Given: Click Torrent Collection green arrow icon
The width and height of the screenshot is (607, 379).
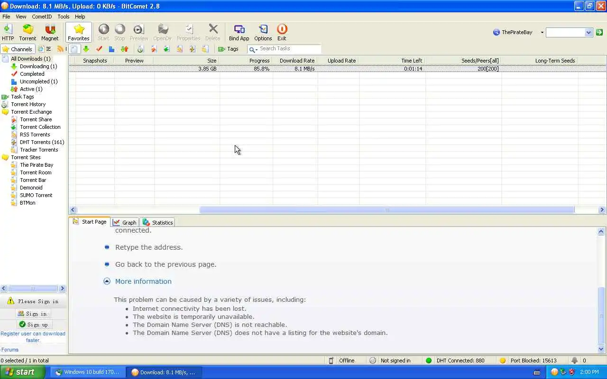Looking at the screenshot, I should click(x=166, y=49).
